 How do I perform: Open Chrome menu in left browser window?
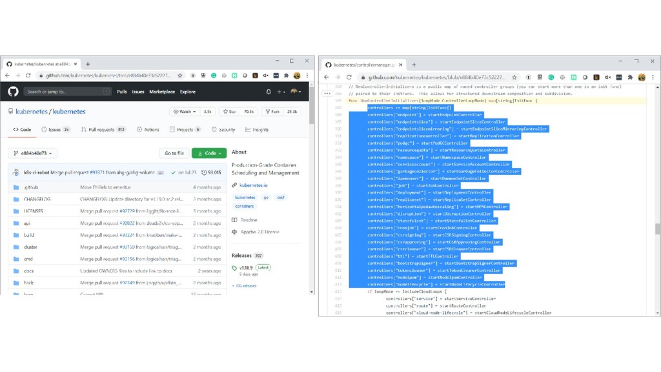[307, 76]
